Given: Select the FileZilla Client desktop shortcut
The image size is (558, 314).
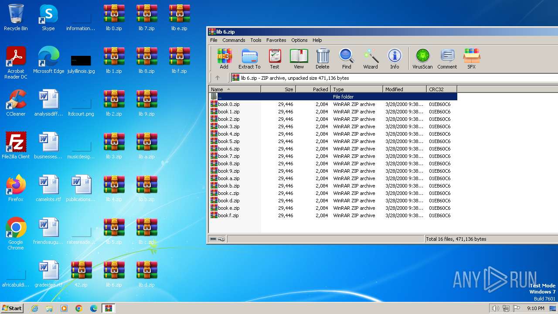Looking at the screenshot, I should point(16,146).
